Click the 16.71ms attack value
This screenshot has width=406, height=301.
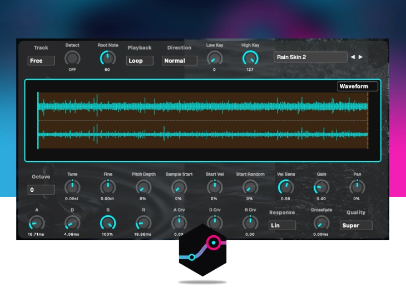pos(36,234)
